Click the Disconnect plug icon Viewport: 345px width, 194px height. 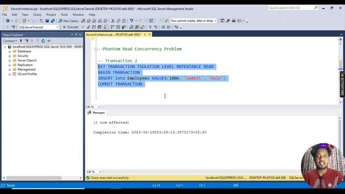point(26,41)
